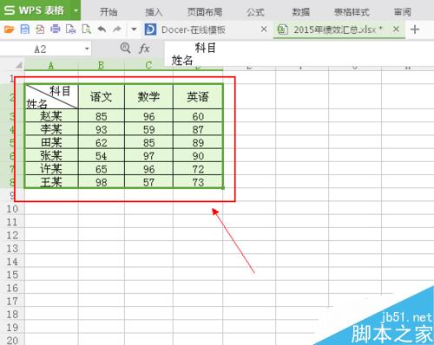The height and width of the screenshot is (345, 434).
Task: Click 张某's 语文 score 54
Action: tap(102, 155)
